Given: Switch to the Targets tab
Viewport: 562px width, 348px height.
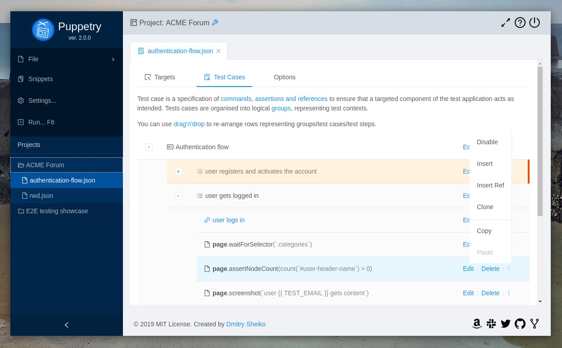Looking at the screenshot, I should 160,77.
